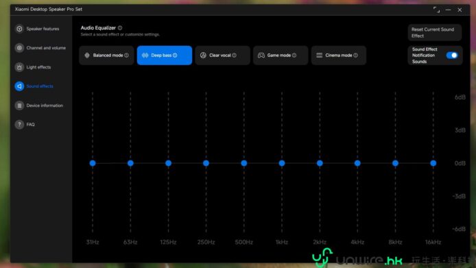
Task: Click the Channel and volume sidebar icon
Action: [19, 48]
